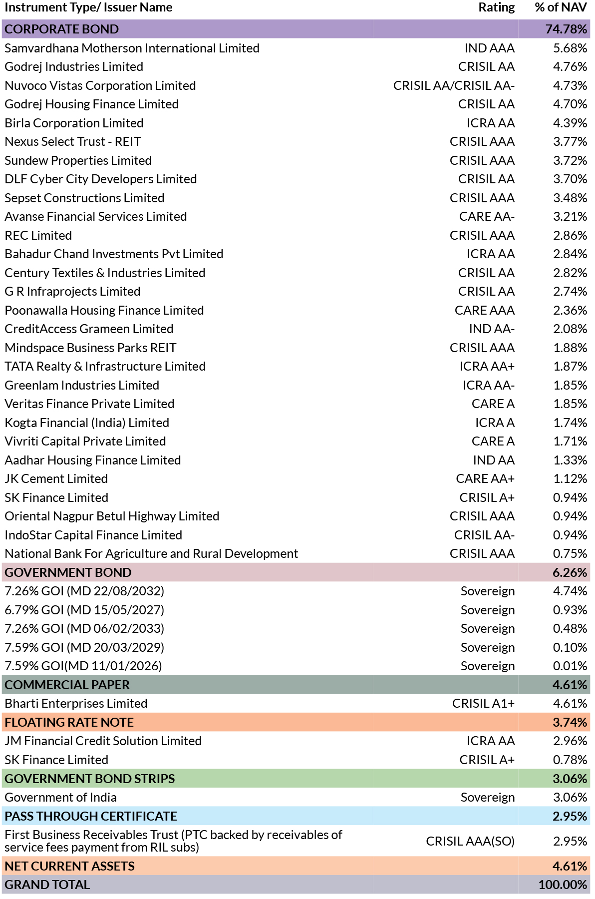The height and width of the screenshot is (899, 595).
Task: Click the Floating Rate Note header
Action: (x=69, y=722)
